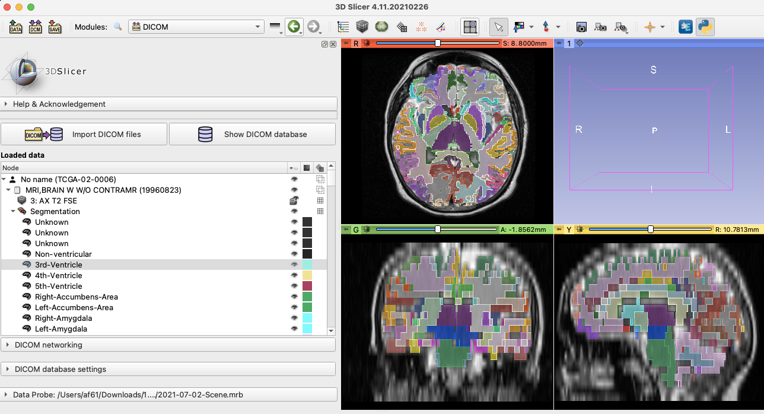The image size is (764, 414).
Task: Select the arrow mouse pointer mode
Action: click(498, 27)
